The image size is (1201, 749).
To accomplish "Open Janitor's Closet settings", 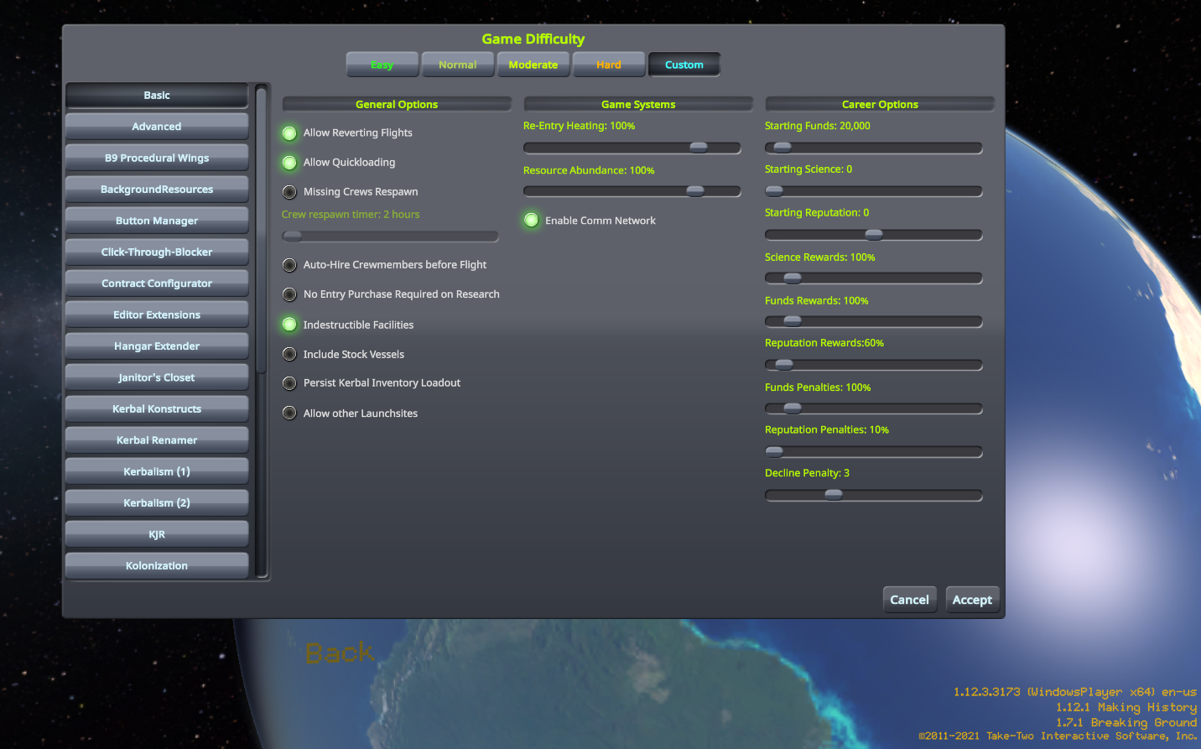I will 157,377.
